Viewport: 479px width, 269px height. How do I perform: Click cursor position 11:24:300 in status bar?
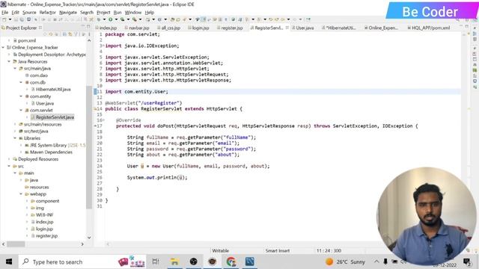click(329, 251)
